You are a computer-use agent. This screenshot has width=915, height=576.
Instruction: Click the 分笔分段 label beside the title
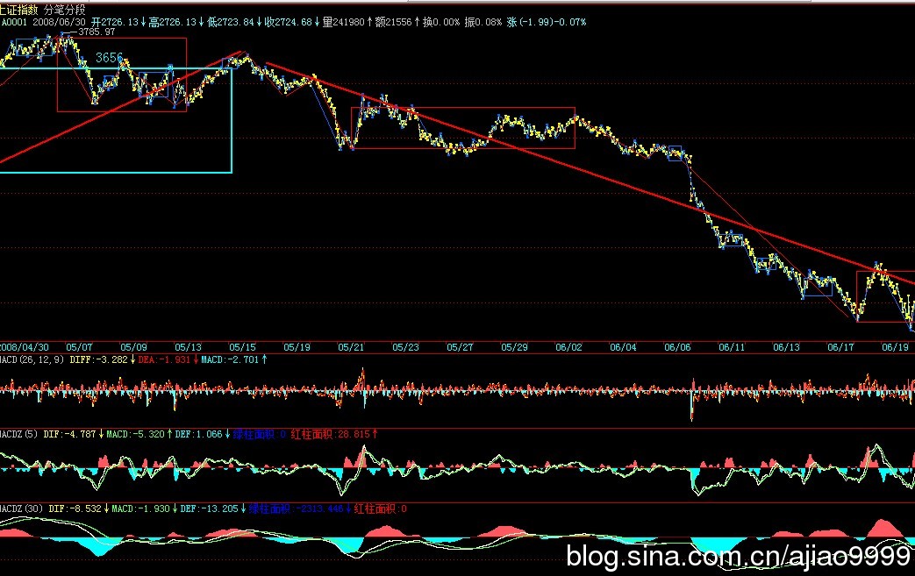pyautogui.click(x=64, y=8)
